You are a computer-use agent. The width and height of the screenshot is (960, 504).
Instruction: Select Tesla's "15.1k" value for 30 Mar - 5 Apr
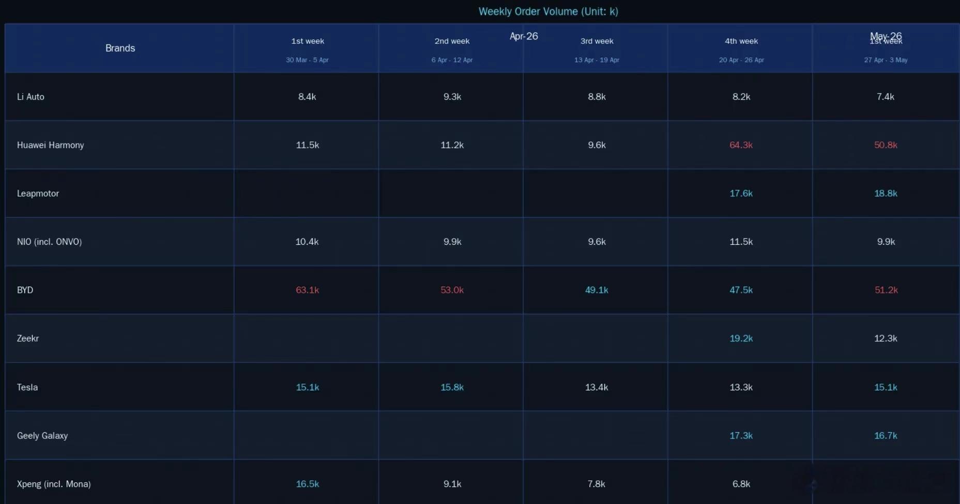click(307, 387)
